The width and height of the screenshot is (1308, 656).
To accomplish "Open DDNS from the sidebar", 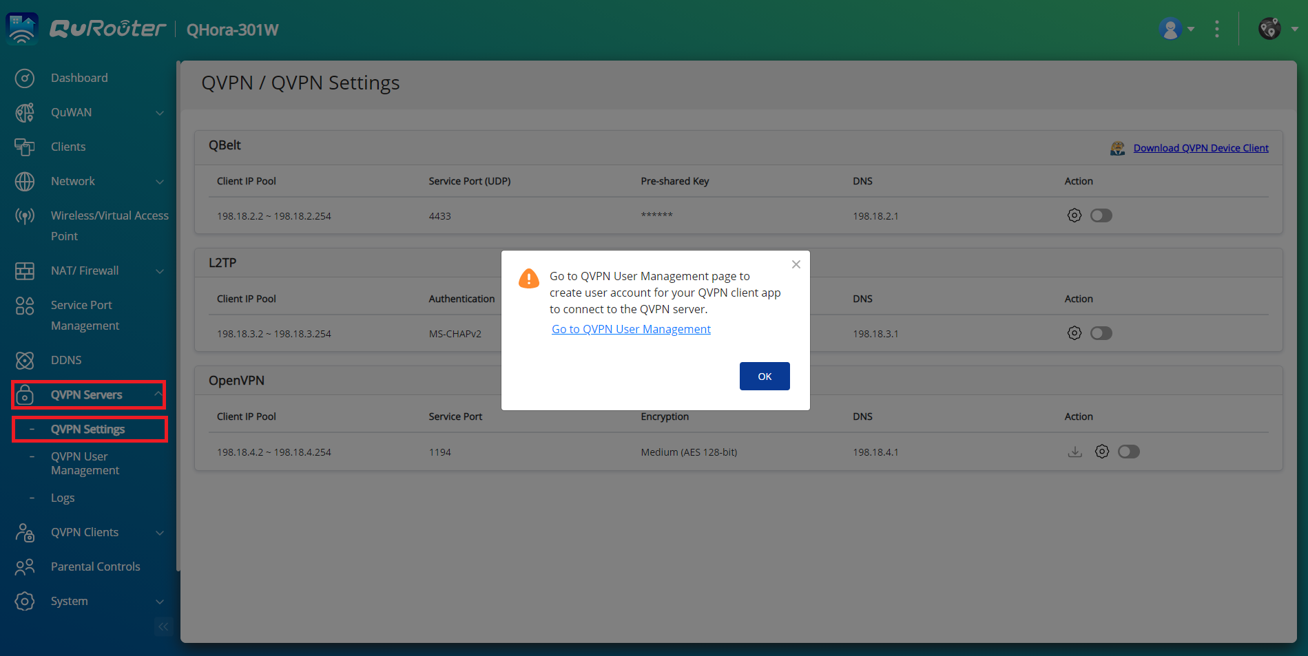I will [x=66, y=360].
